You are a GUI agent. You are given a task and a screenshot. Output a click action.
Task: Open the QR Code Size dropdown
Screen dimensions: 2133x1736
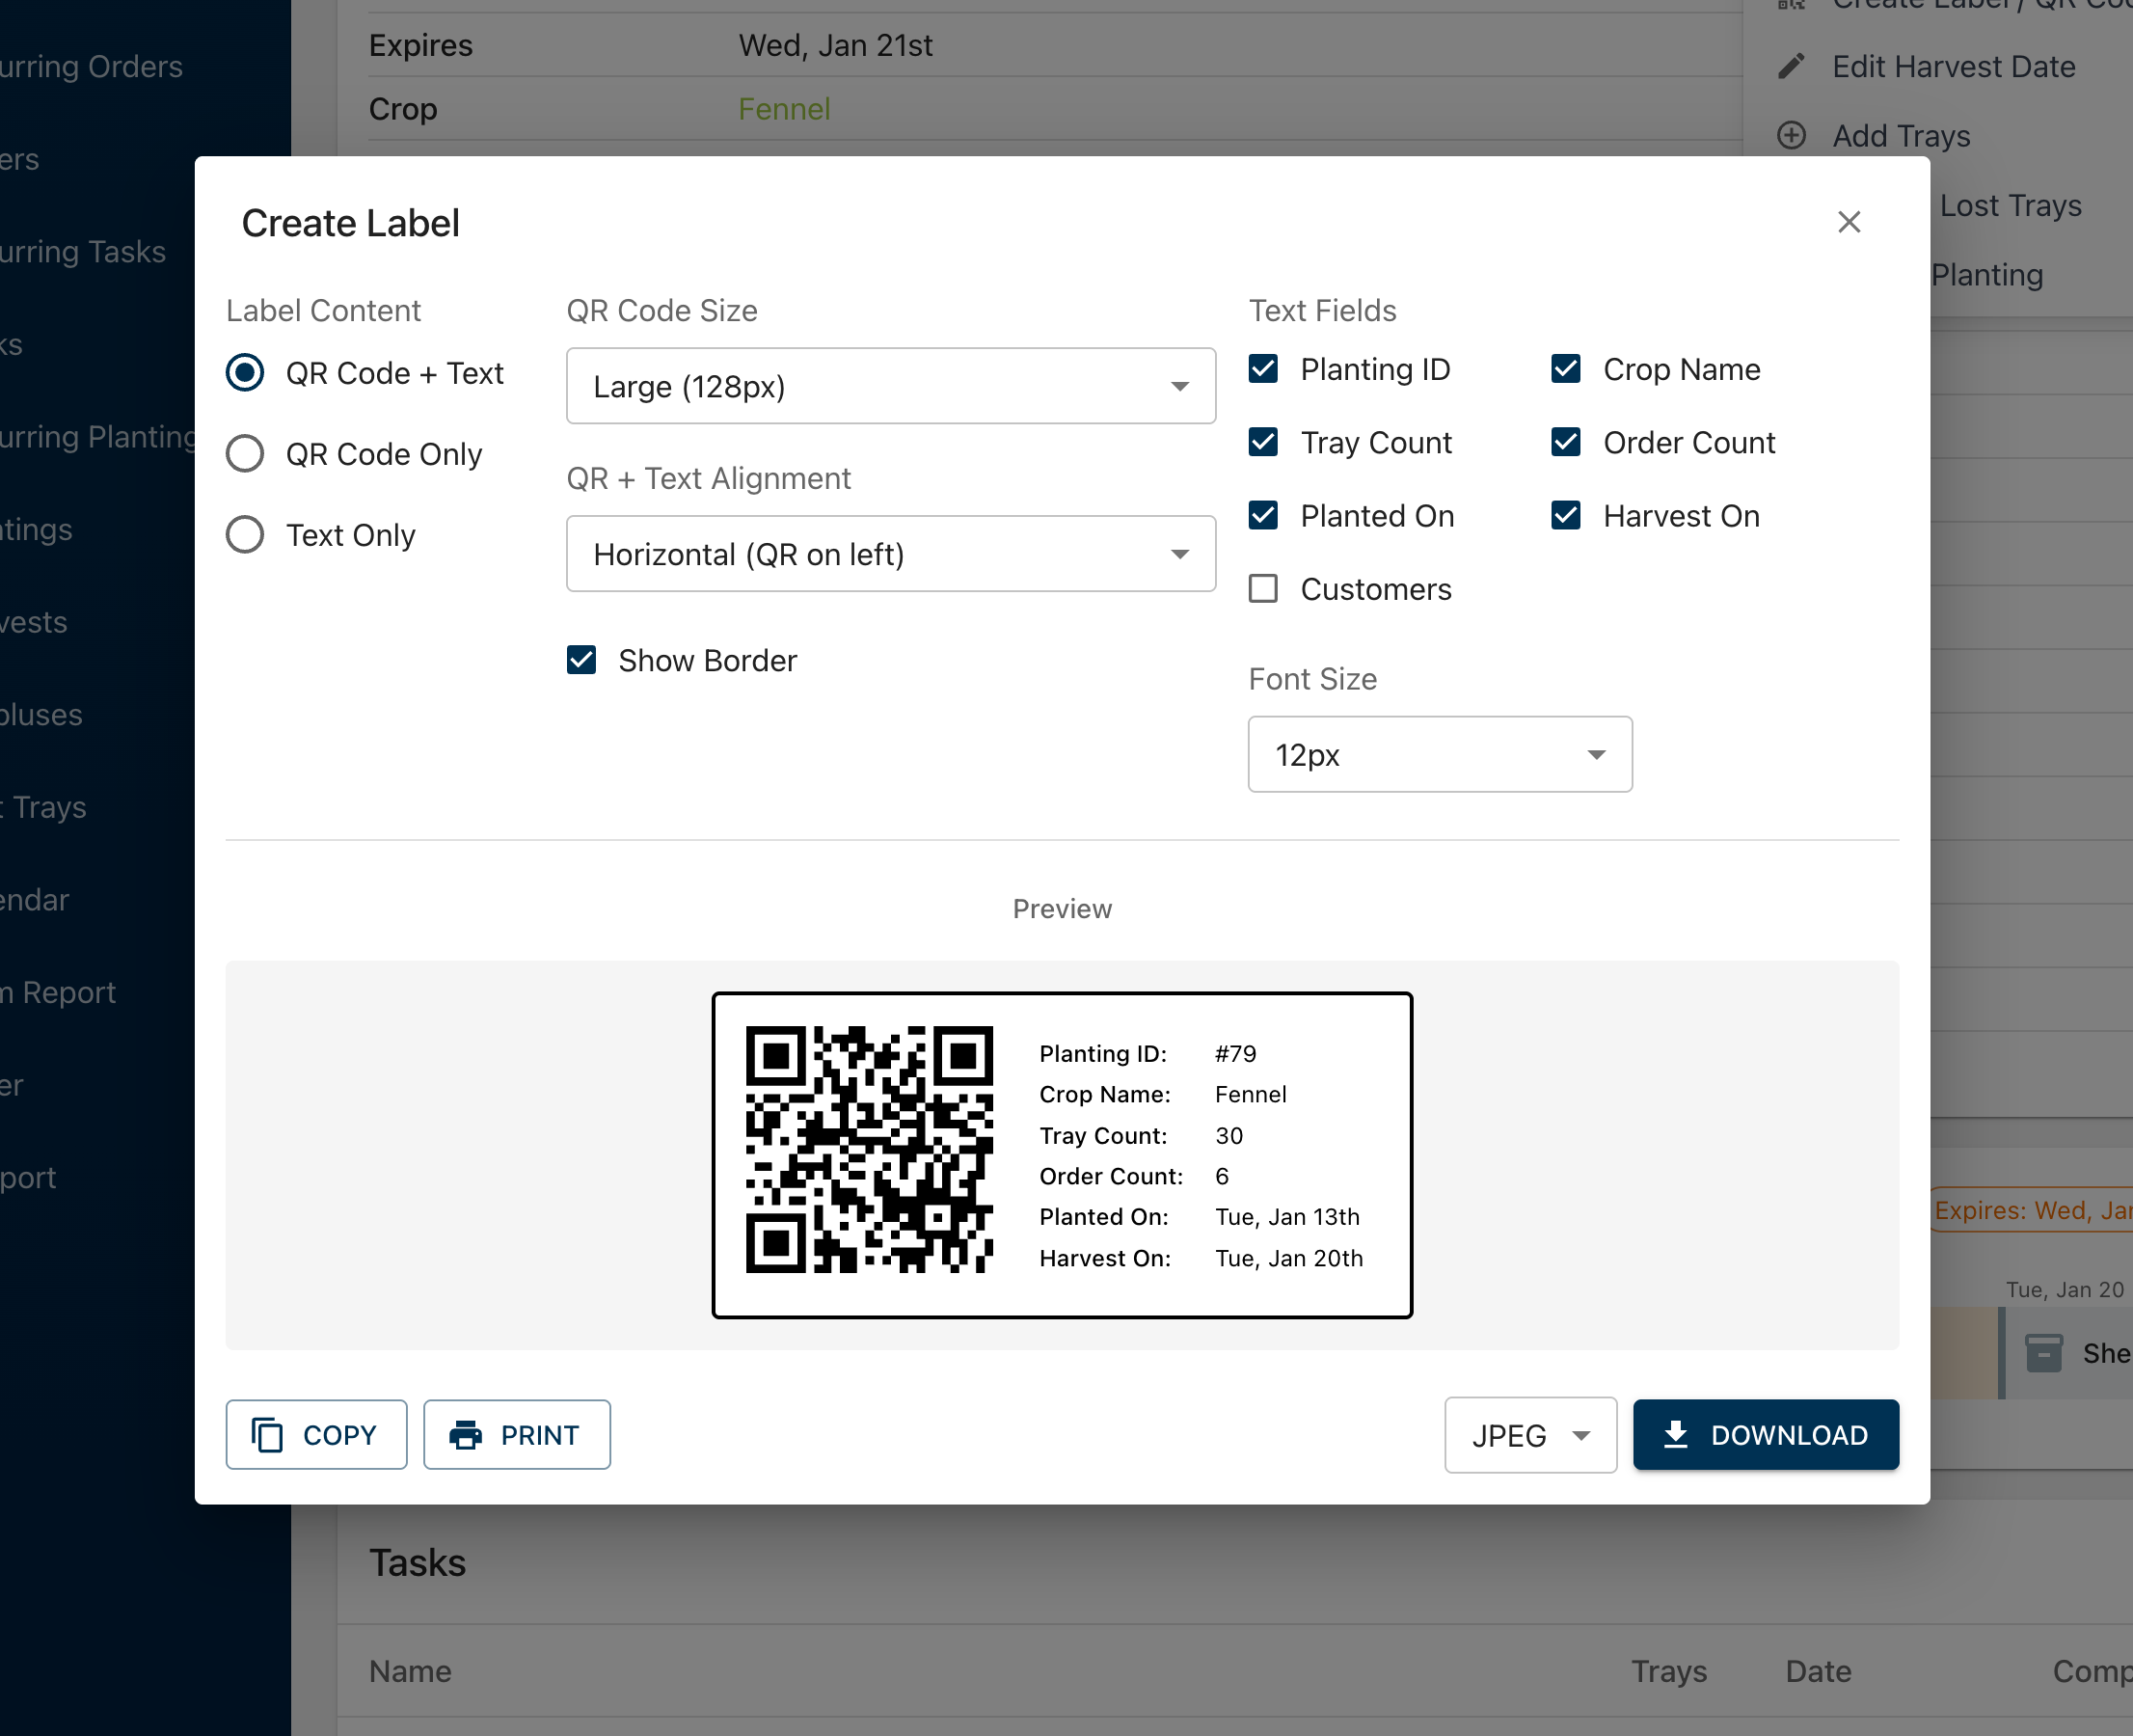pos(890,386)
